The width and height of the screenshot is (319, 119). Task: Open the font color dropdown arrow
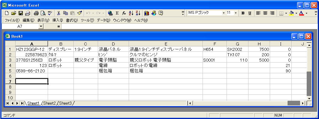point(307,13)
